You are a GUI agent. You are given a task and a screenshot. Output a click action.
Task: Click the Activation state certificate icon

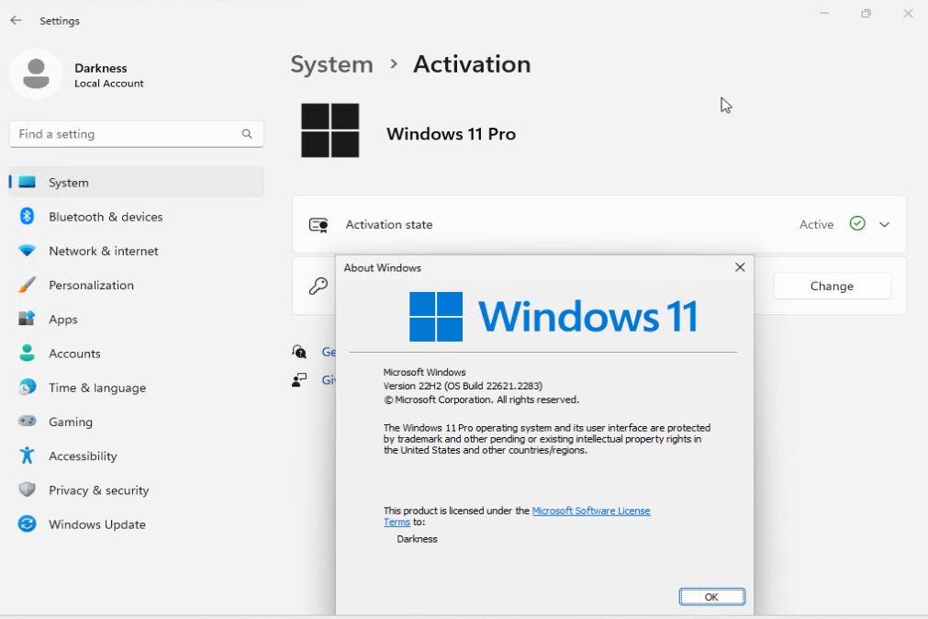(x=319, y=224)
